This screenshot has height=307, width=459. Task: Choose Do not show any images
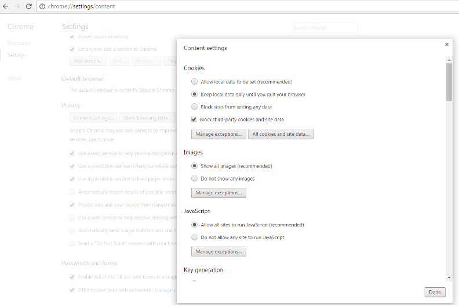195,179
